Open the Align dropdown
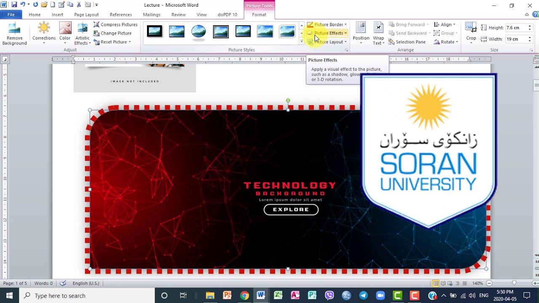The height and width of the screenshot is (303, 539). point(445,24)
